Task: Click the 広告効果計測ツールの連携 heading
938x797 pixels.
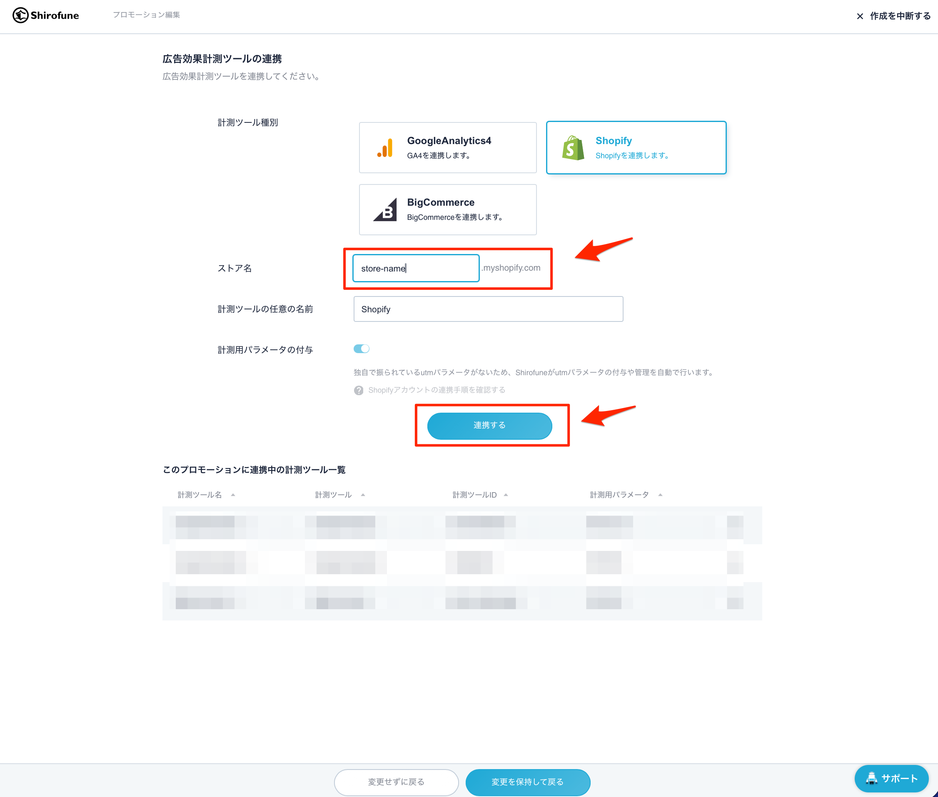Action: click(x=222, y=59)
